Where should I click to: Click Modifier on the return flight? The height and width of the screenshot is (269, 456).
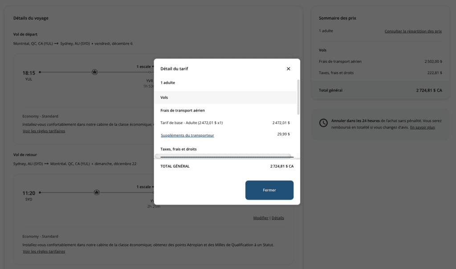click(x=261, y=218)
